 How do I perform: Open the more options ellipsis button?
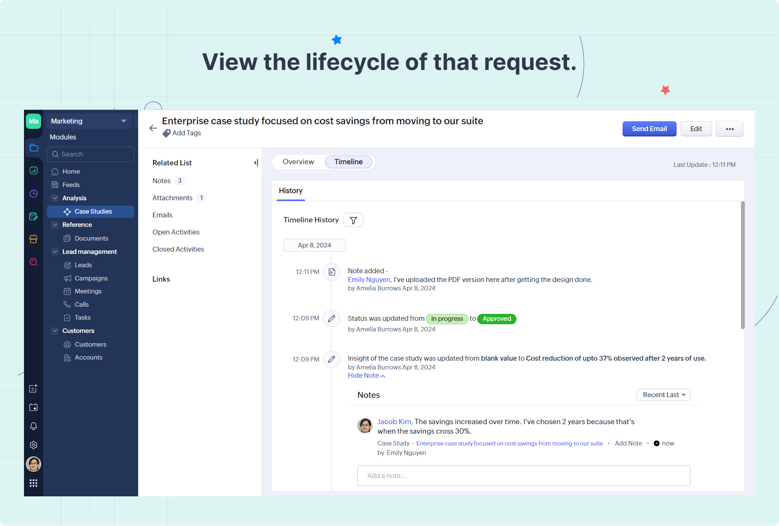pos(729,129)
